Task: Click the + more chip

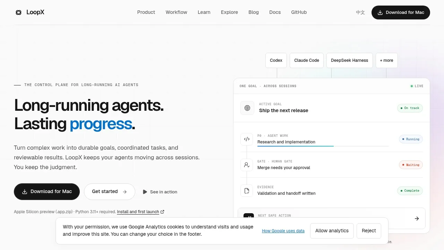Action: pos(386,60)
